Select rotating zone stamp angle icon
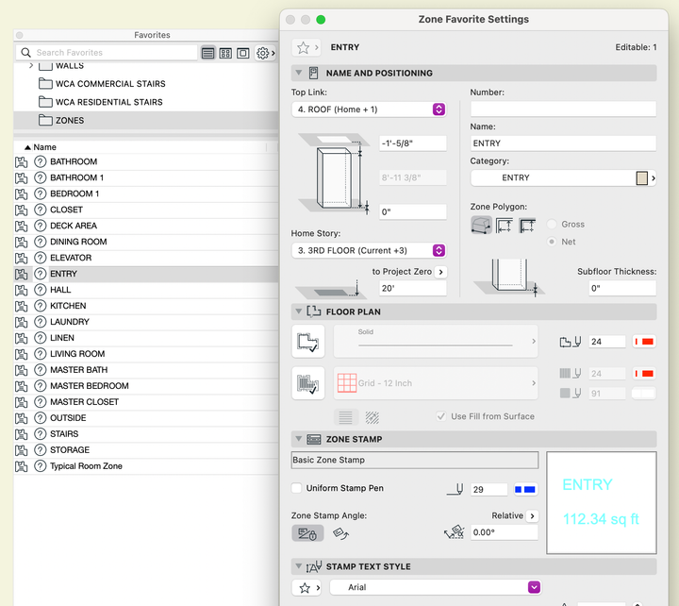The width and height of the screenshot is (679, 606). coord(340,533)
